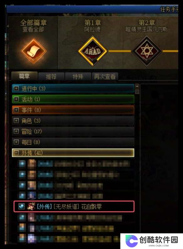Switch to the 特殊 tab
The image size is (183, 249).
(78, 77)
